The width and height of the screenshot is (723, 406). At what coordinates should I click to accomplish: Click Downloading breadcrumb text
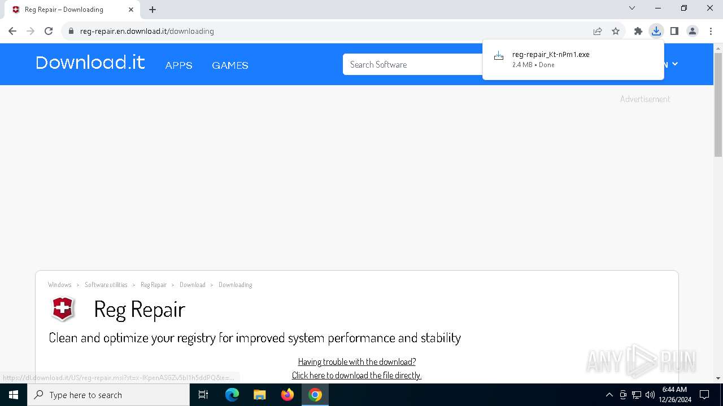(x=235, y=285)
